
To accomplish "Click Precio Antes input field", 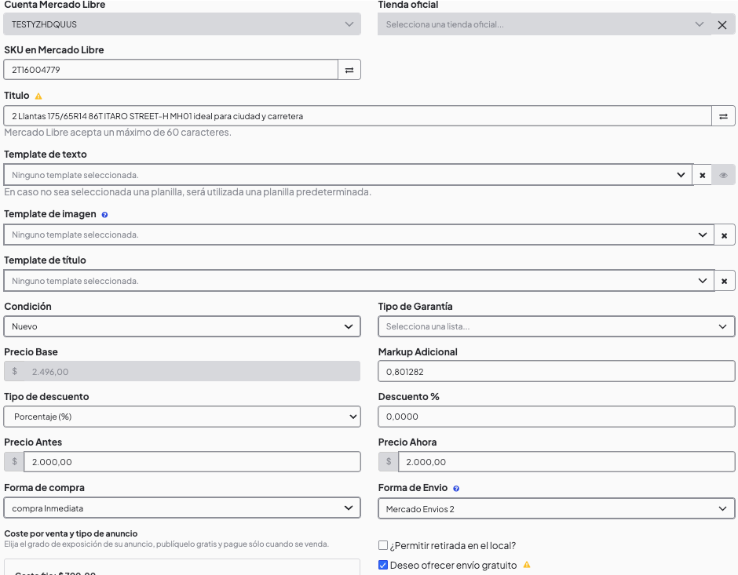I will pos(192,462).
